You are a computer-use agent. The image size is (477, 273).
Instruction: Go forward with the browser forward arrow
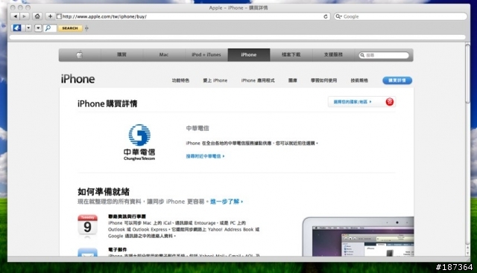[24, 16]
